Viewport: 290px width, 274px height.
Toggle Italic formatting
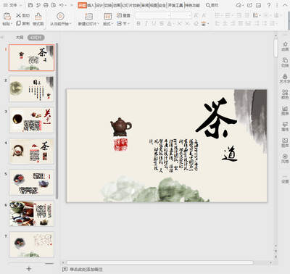tap(146, 23)
